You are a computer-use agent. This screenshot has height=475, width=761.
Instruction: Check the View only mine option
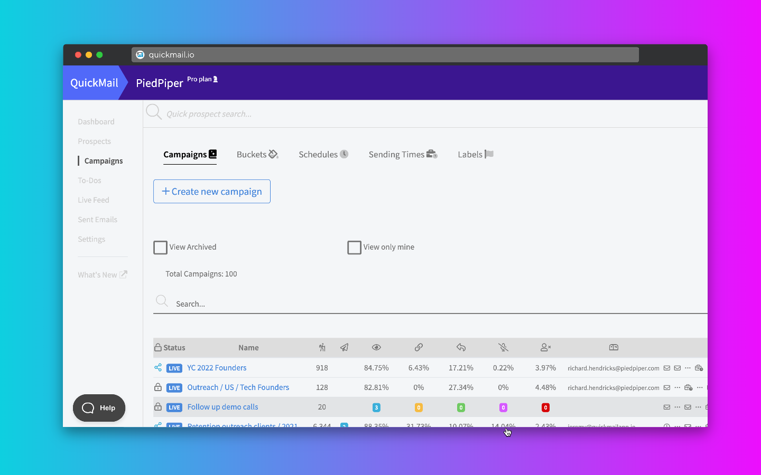tap(354, 247)
